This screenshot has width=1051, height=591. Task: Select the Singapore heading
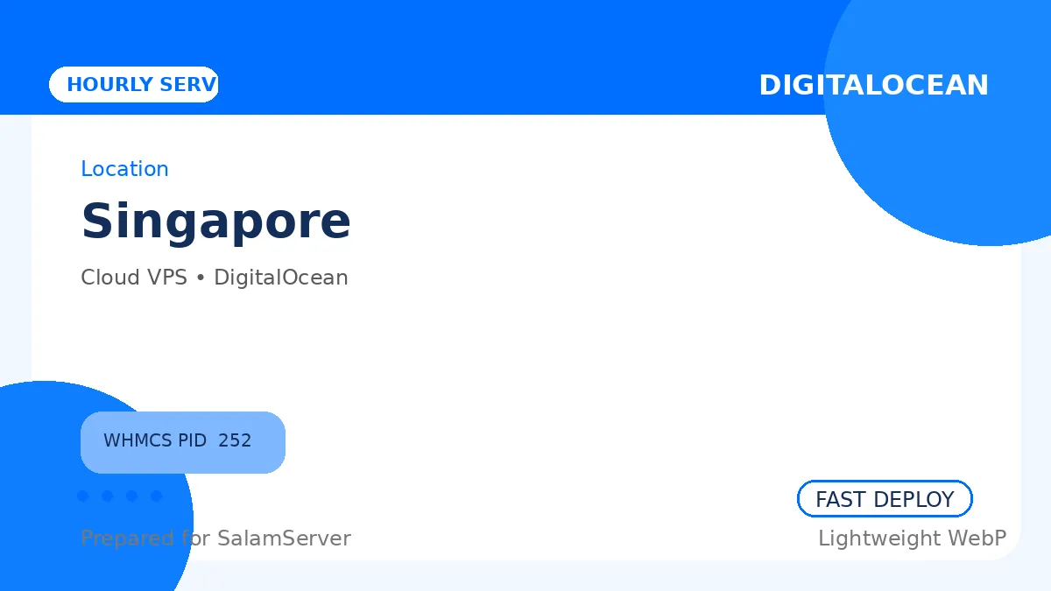coord(215,221)
